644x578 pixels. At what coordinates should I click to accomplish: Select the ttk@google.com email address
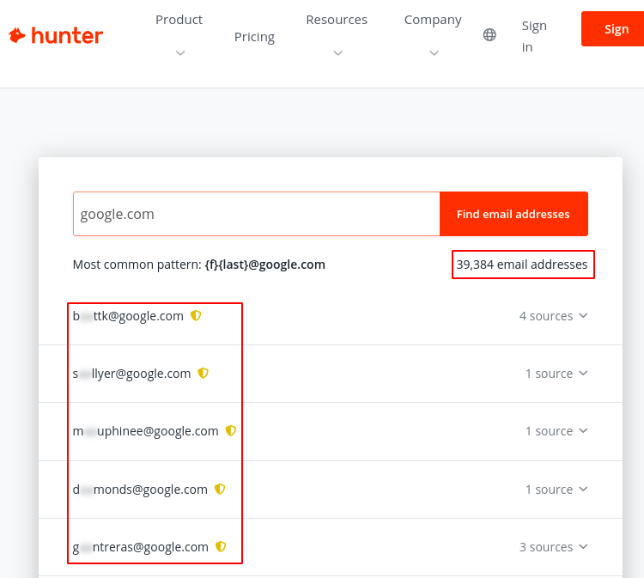point(128,316)
